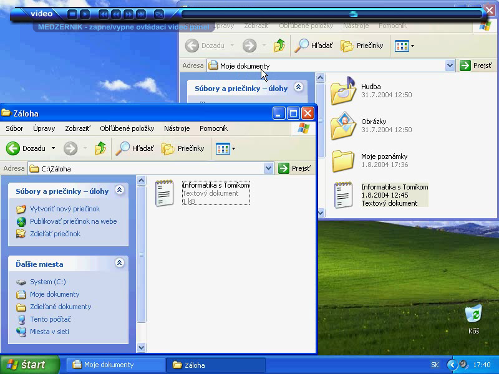Collapse Súbory a priečinky panel in Moje dokumenty
499x374 pixels.
click(x=299, y=87)
